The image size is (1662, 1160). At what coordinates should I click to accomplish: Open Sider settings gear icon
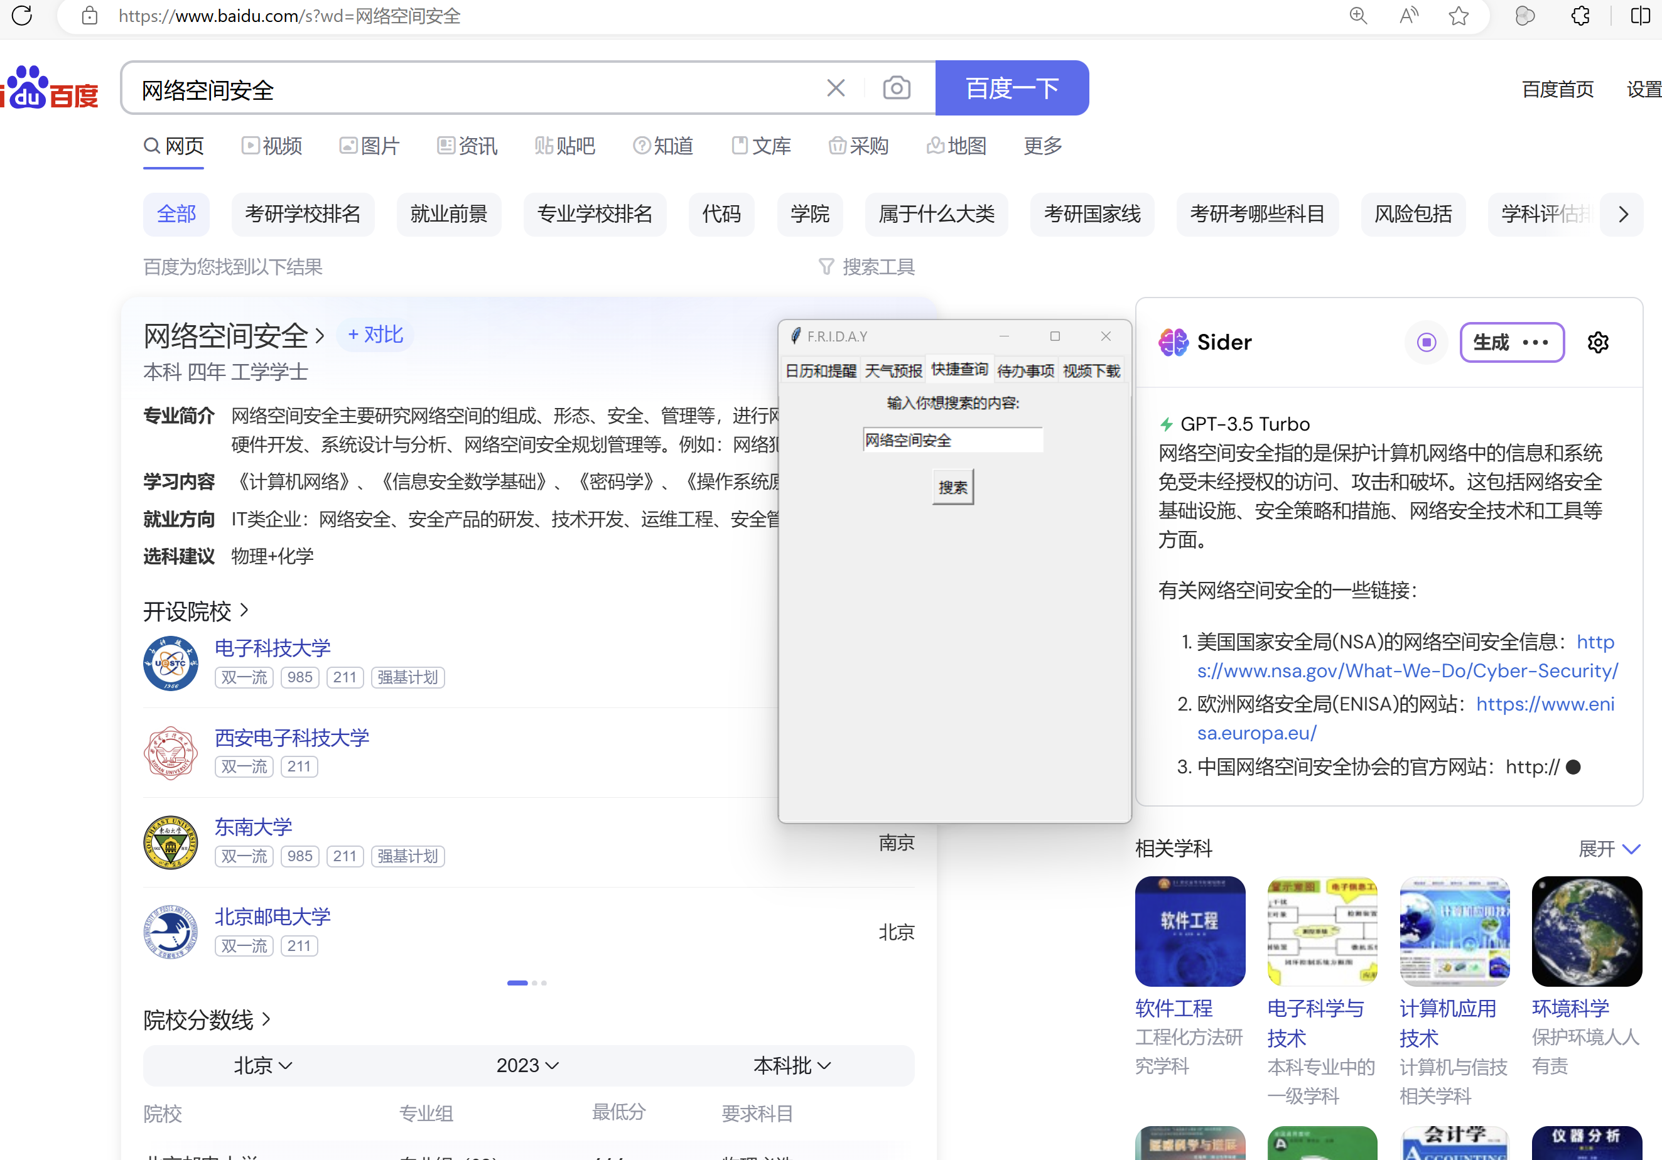click(x=1597, y=342)
